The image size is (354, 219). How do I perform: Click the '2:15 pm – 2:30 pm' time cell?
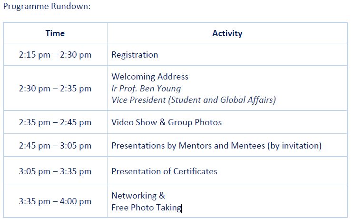pyautogui.click(x=55, y=55)
